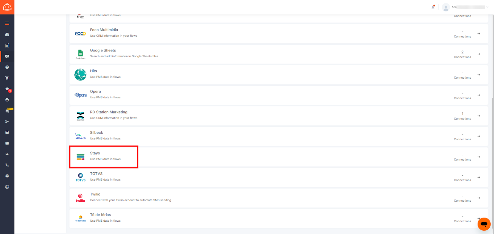Open the shopping cart icon in sidebar
The image size is (494, 234).
[7, 78]
